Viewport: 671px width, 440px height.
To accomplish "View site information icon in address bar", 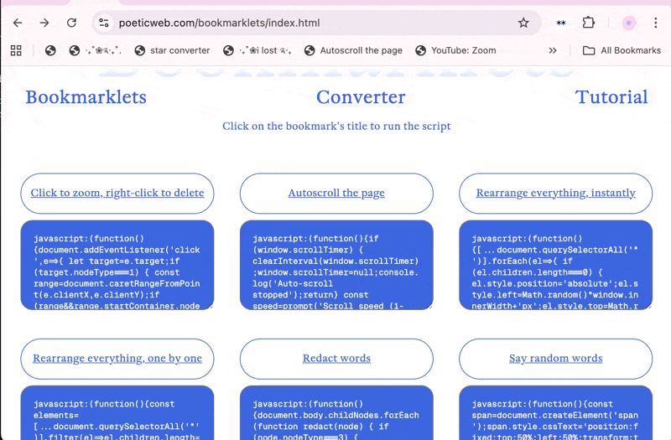I will pyautogui.click(x=103, y=23).
